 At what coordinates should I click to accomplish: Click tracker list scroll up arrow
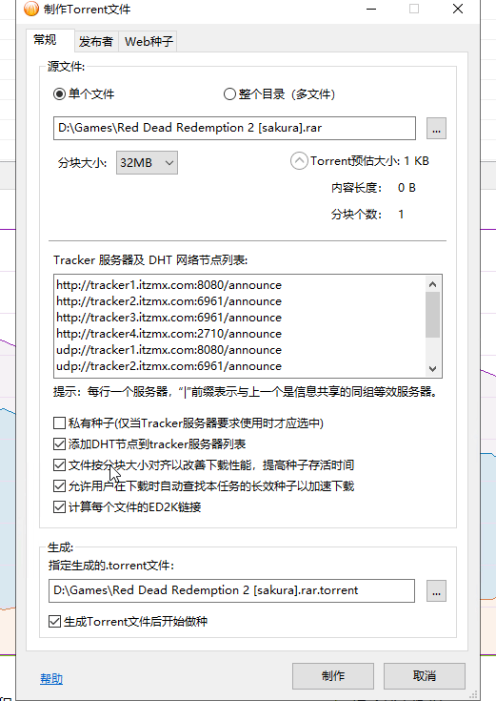[x=432, y=284]
